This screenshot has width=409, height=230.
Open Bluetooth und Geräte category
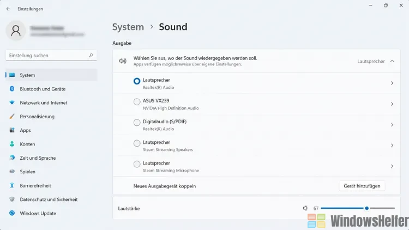point(51,89)
